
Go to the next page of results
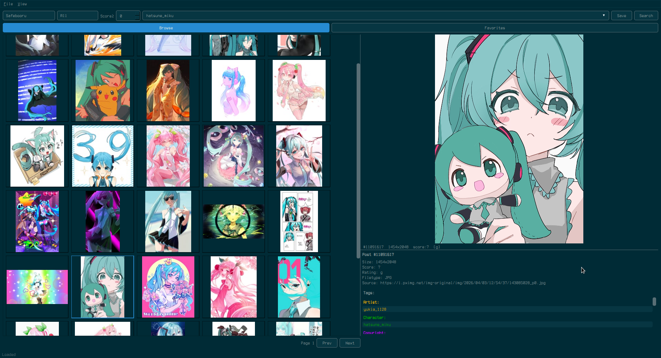(x=350, y=343)
